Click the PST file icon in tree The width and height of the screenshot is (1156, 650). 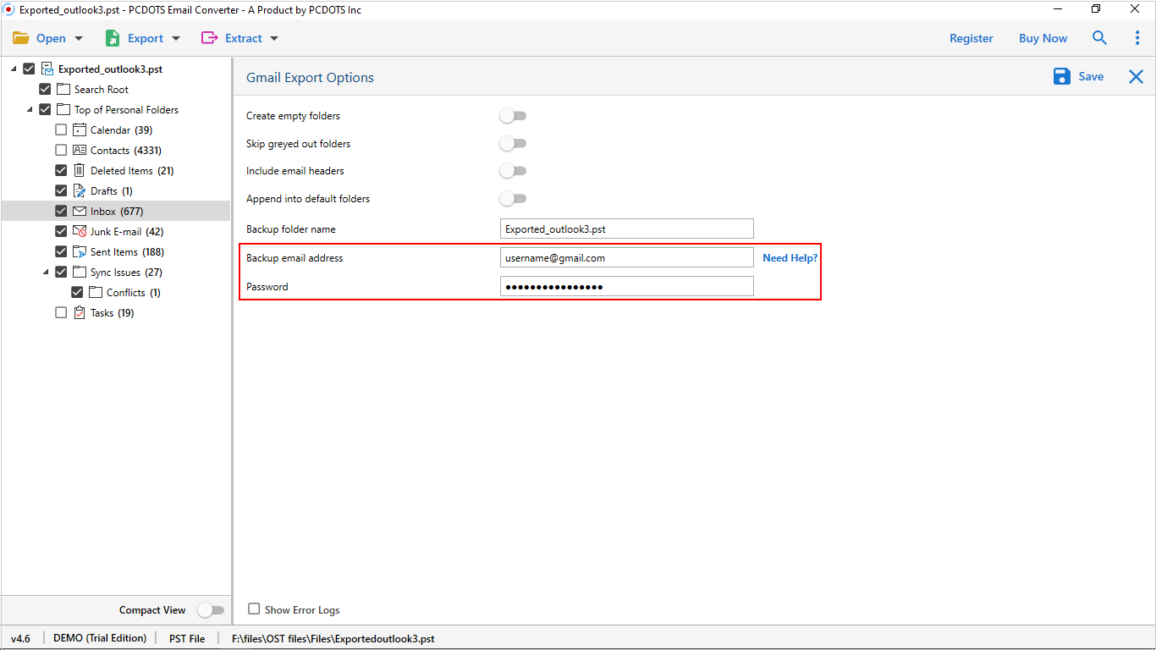coord(47,69)
